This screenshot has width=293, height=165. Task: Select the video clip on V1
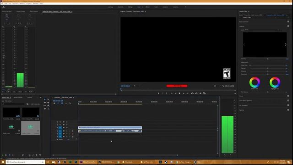[x=110, y=127]
